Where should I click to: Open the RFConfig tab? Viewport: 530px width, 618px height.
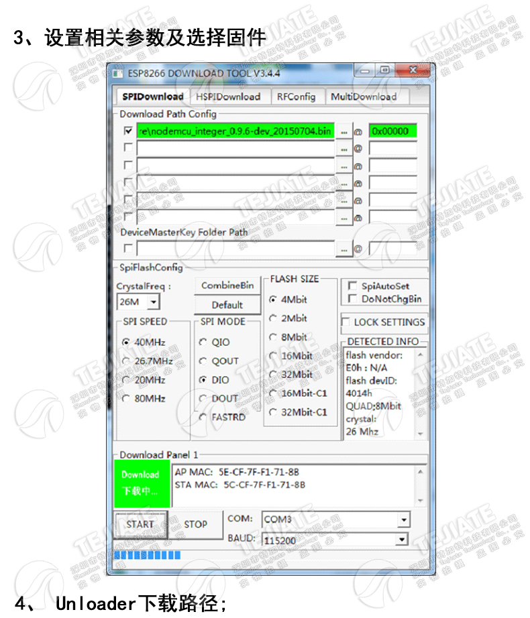[x=297, y=97]
